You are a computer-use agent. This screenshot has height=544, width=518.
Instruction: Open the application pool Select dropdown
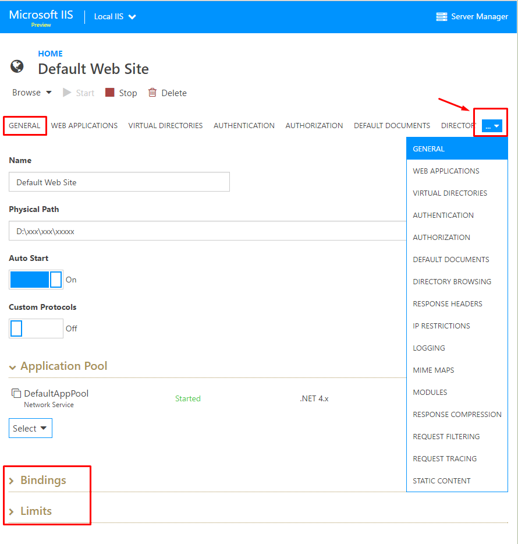click(30, 428)
